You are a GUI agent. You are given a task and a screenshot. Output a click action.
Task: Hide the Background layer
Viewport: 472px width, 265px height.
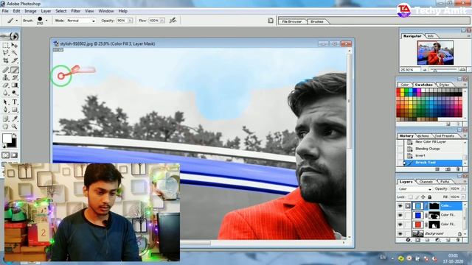coord(400,233)
